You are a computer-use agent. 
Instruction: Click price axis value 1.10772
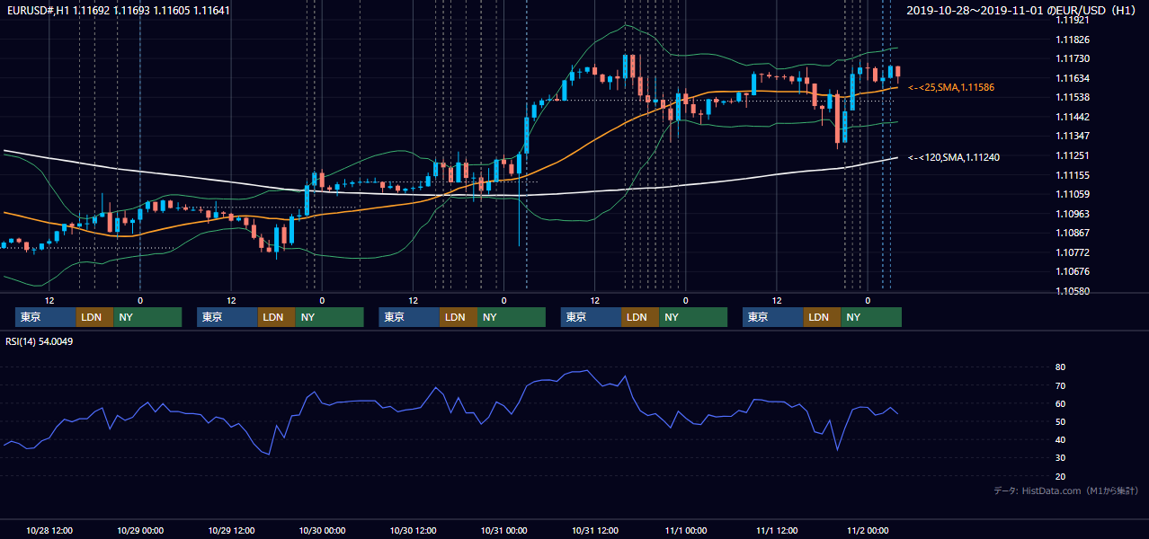(x=1072, y=252)
